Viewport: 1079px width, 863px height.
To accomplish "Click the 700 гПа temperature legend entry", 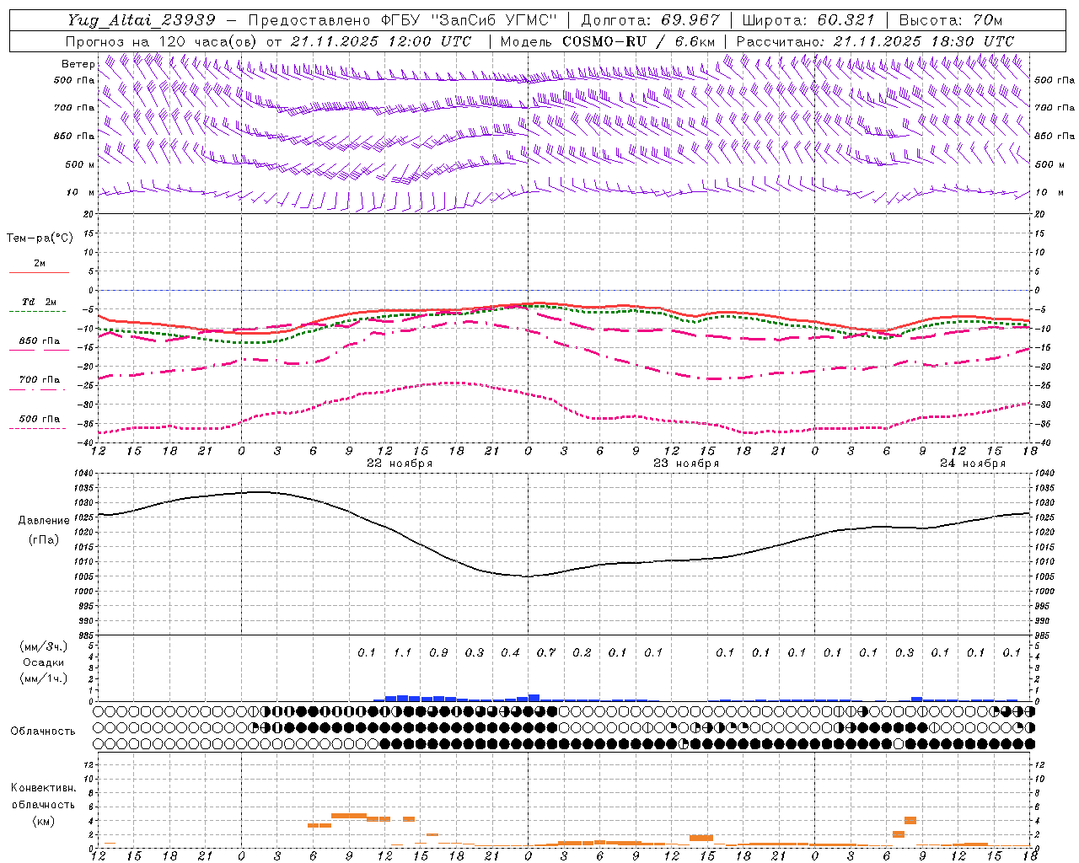I will 39,380.
